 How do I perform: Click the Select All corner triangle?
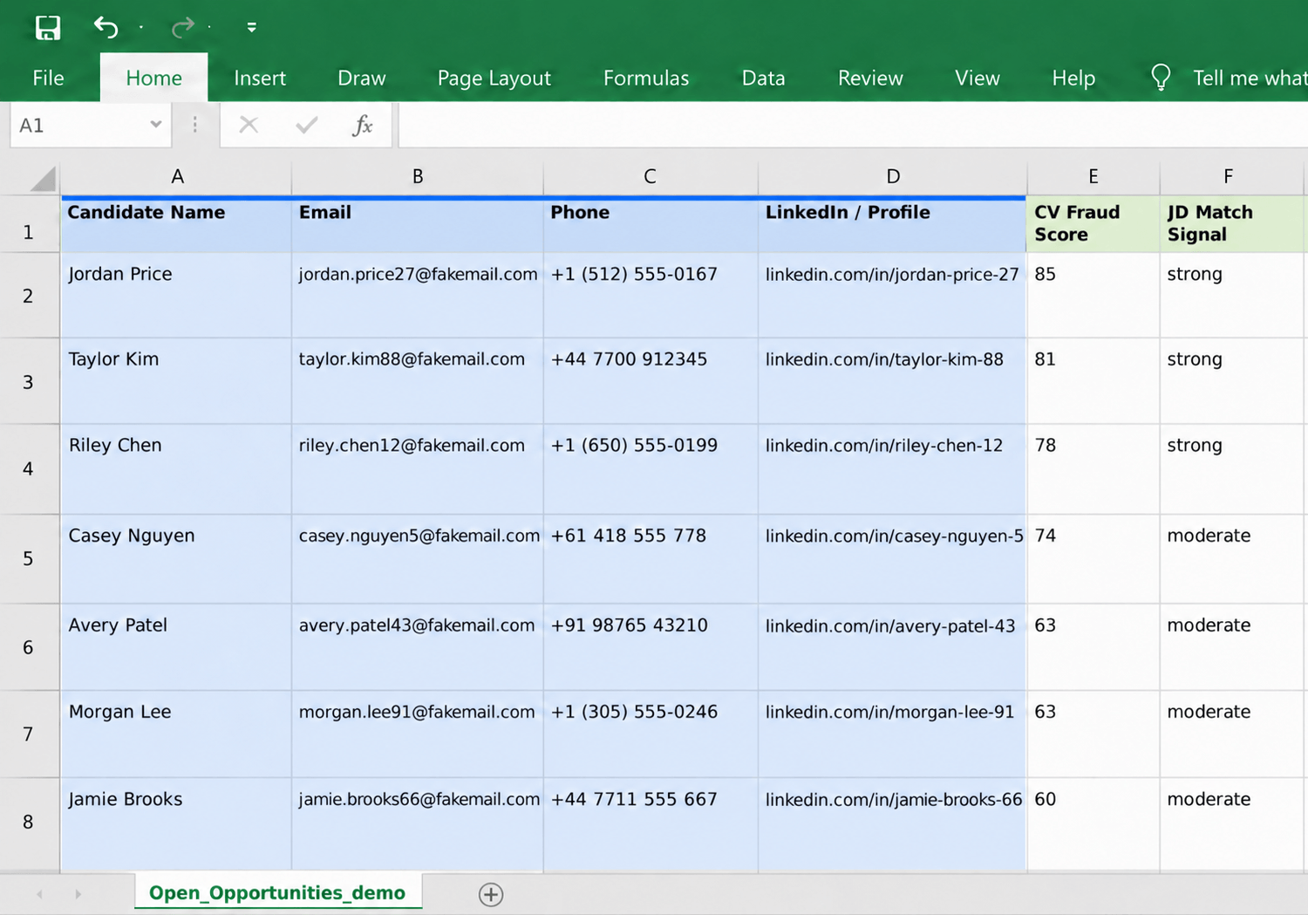point(42,178)
